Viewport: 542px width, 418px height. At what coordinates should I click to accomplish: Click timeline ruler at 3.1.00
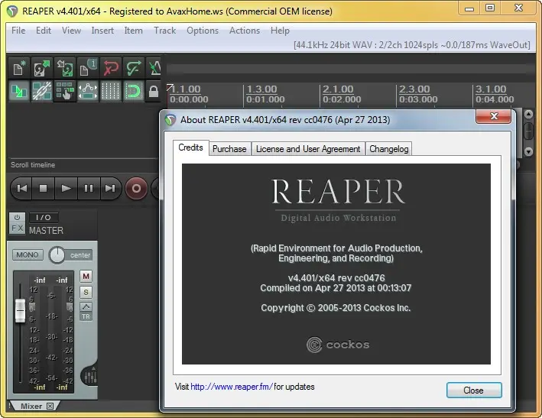[491, 89]
